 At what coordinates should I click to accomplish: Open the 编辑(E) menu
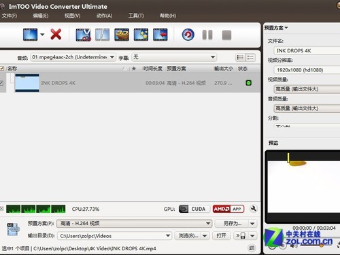(x=41, y=16)
